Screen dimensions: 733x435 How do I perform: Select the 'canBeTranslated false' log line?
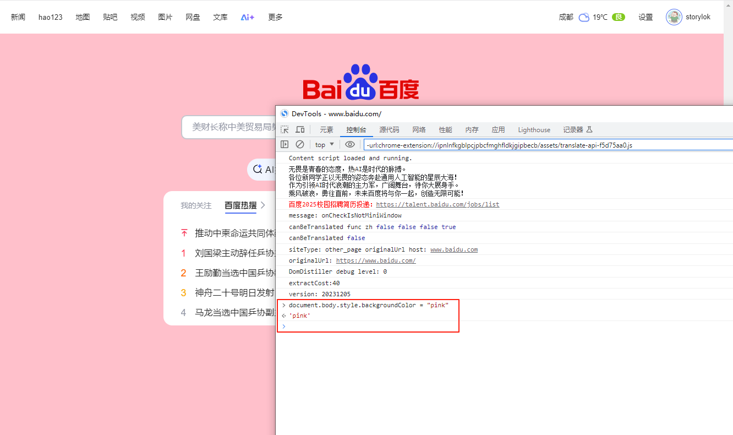point(327,238)
